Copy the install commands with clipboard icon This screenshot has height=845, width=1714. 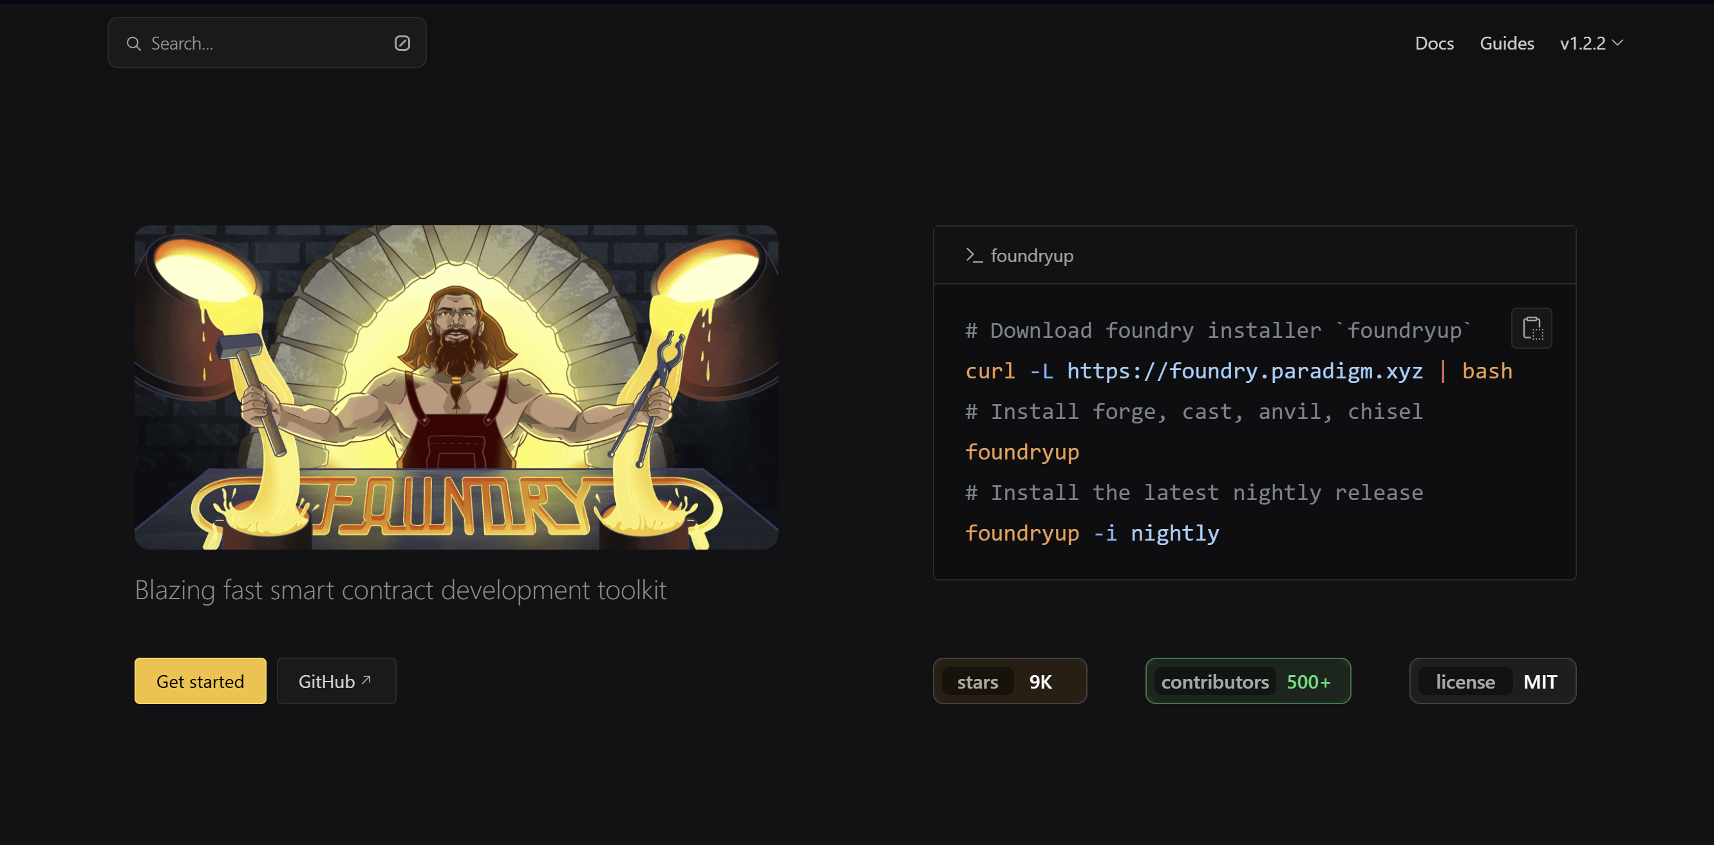tap(1531, 328)
